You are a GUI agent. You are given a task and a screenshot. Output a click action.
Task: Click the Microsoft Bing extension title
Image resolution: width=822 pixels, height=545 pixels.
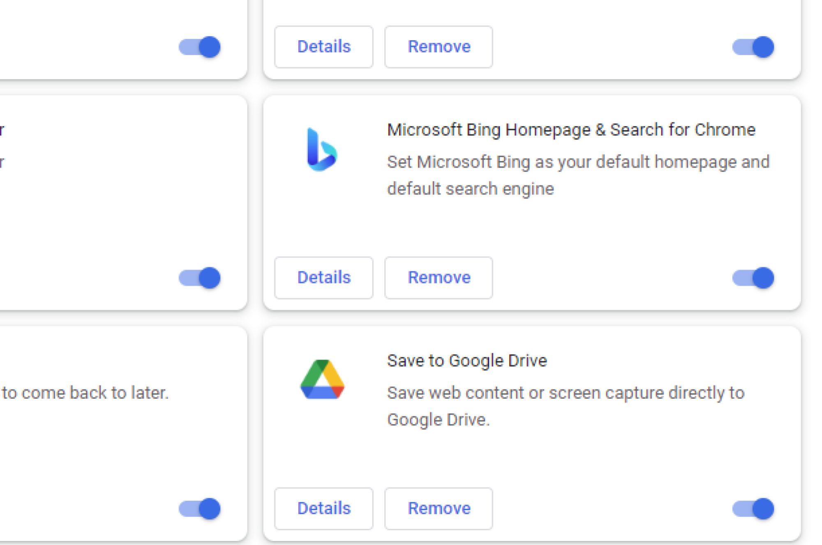click(x=571, y=129)
